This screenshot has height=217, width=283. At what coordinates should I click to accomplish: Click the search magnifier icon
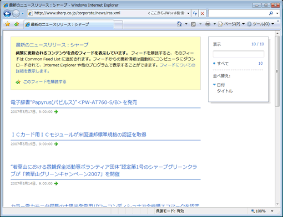click(271, 13)
